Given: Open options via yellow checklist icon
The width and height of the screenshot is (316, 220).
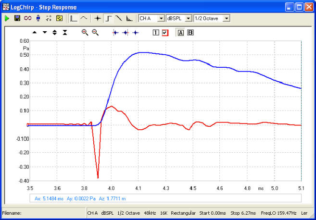Looking at the screenshot, I should click(59, 18).
